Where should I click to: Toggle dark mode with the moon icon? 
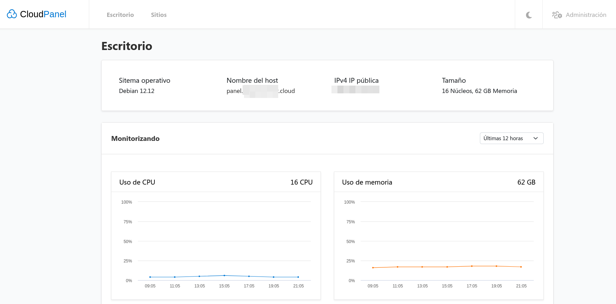(529, 15)
